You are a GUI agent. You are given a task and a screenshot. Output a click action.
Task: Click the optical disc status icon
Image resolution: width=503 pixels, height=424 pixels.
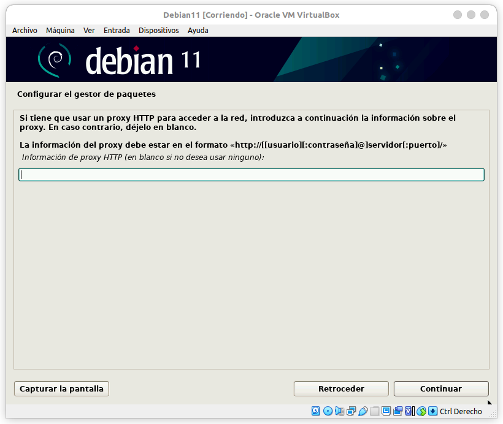coord(328,411)
